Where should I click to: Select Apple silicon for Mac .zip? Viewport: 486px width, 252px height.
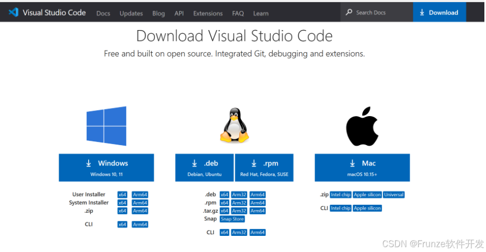point(367,195)
